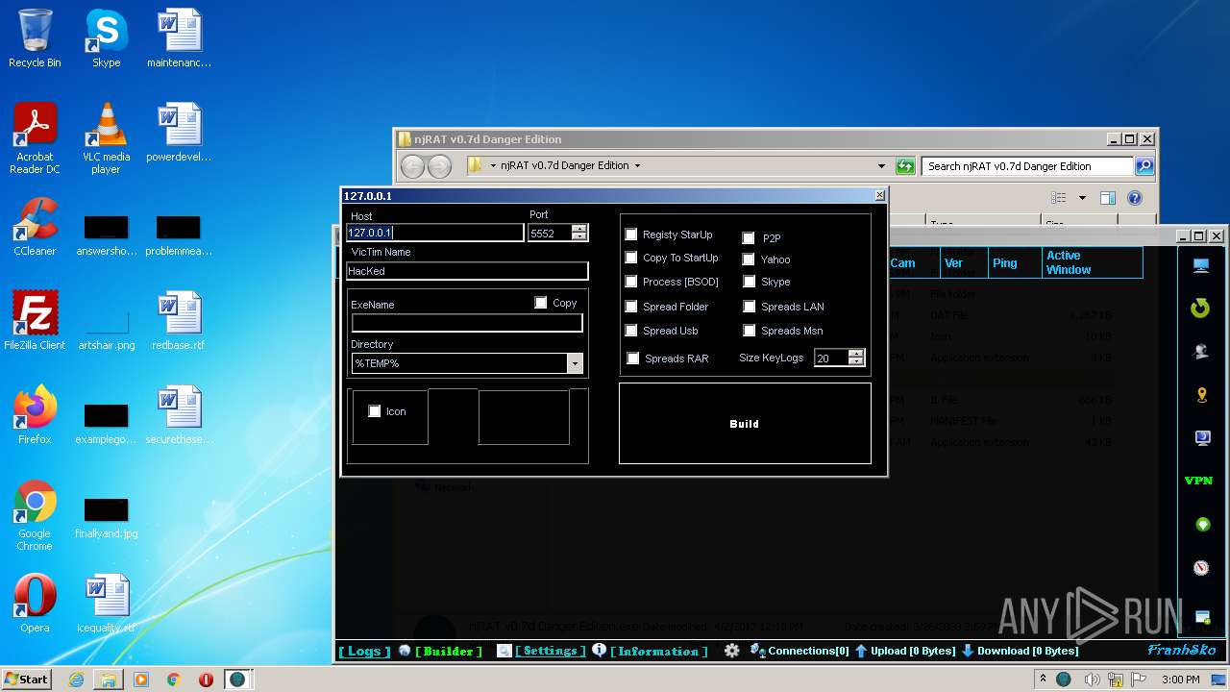Open the Skype desktop shortcut
The height and width of the screenshot is (692, 1230).
tap(106, 38)
